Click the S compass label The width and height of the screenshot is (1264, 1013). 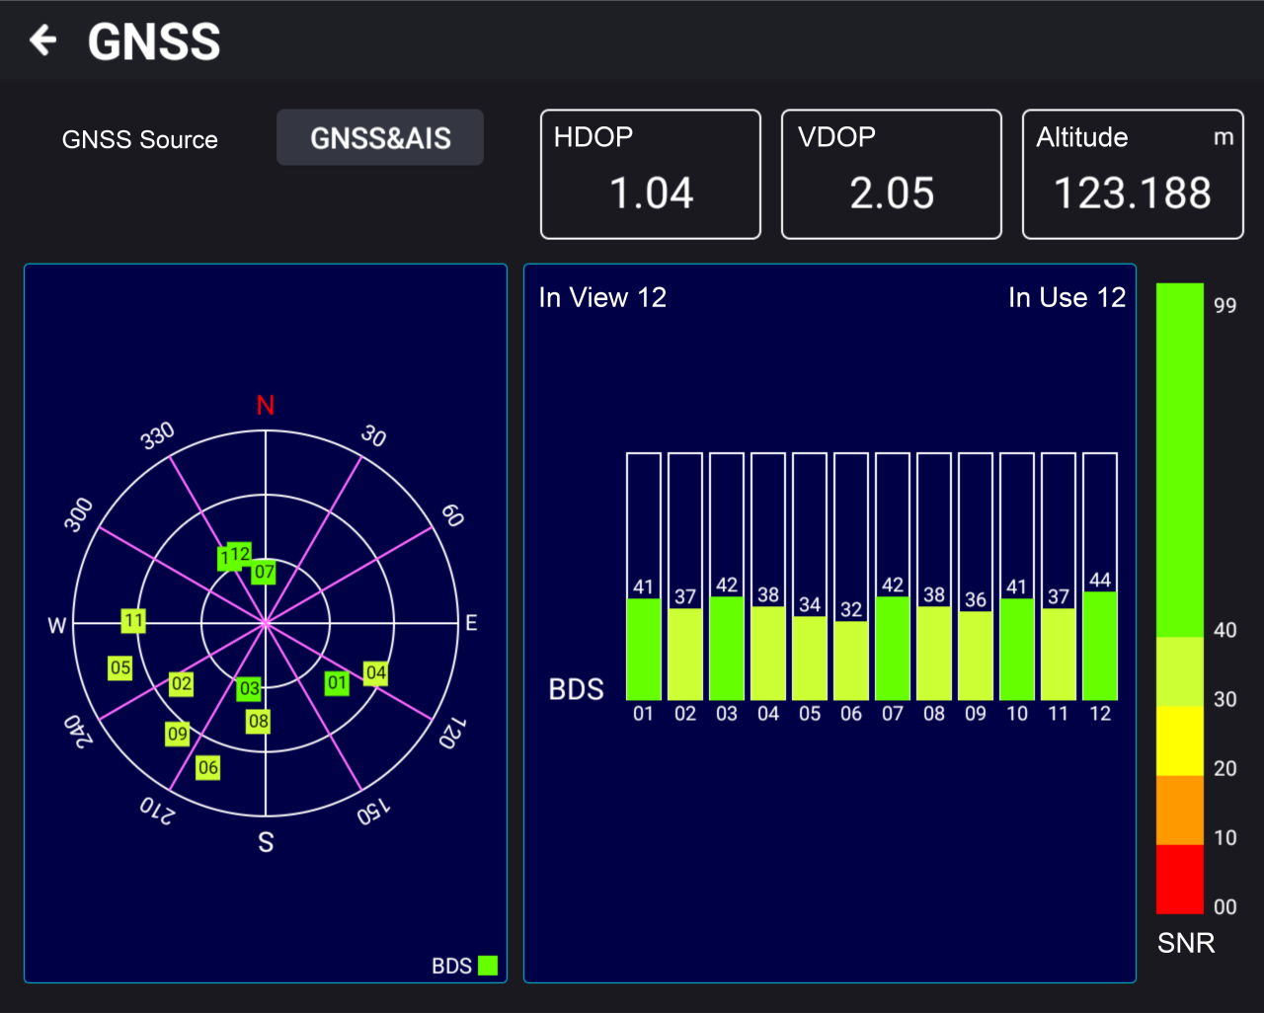tap(266, 842)
